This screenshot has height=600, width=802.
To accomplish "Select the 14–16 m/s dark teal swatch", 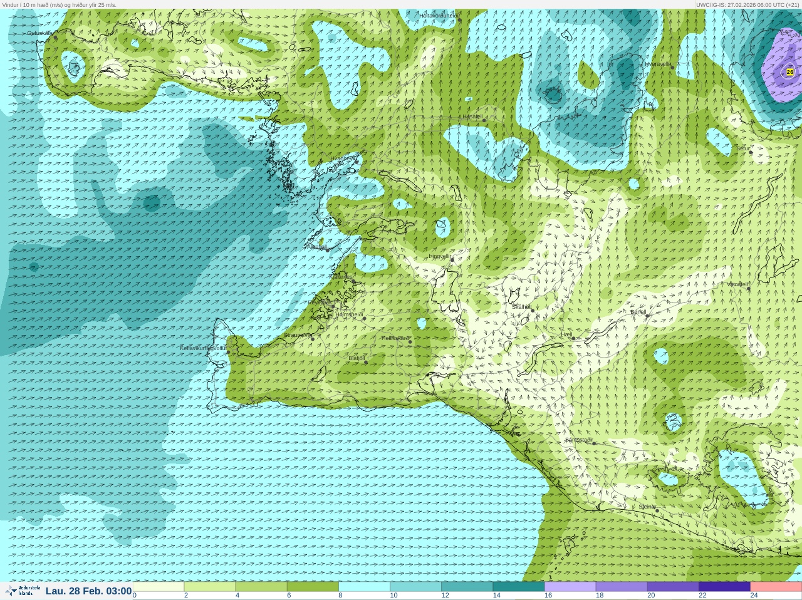I will click(x=518, y=587).
